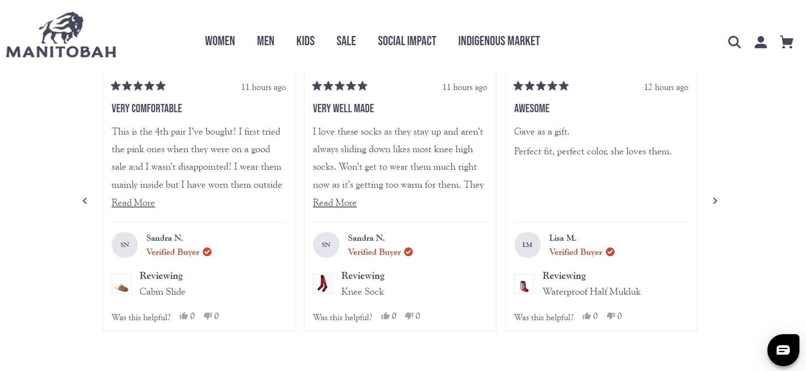The image size is (806, 371).
Task: Open the INDIGENOUS MARKET menu
Action: [x=499, y=41]
